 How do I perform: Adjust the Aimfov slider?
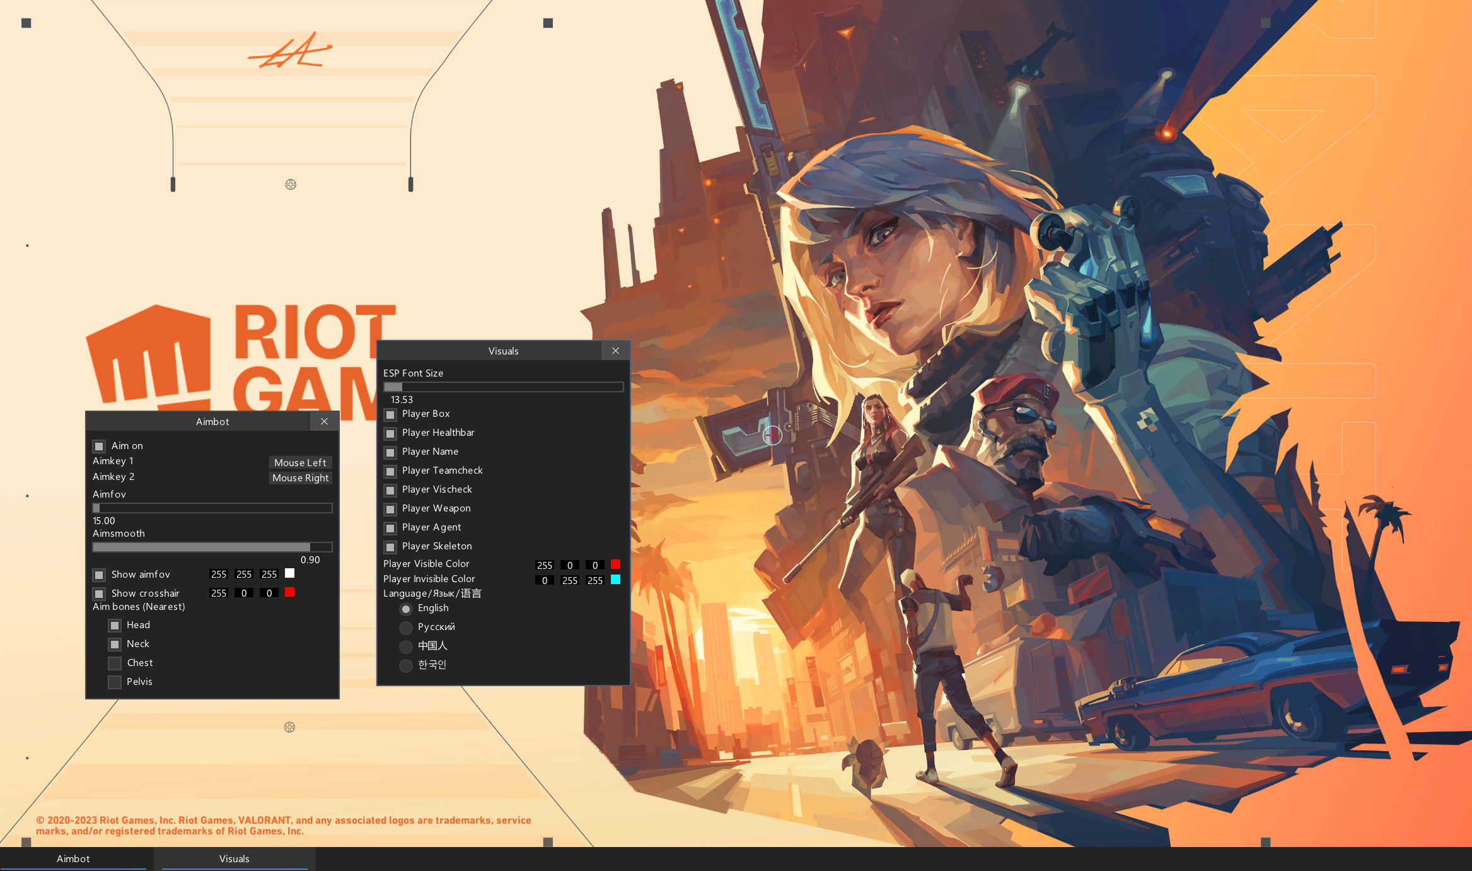pos(212,508)
